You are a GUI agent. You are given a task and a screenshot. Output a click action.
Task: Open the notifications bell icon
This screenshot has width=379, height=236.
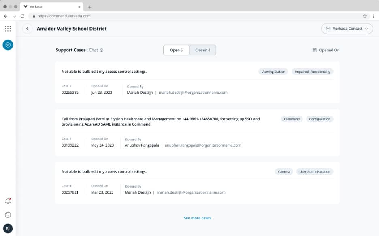coord(8,201)
